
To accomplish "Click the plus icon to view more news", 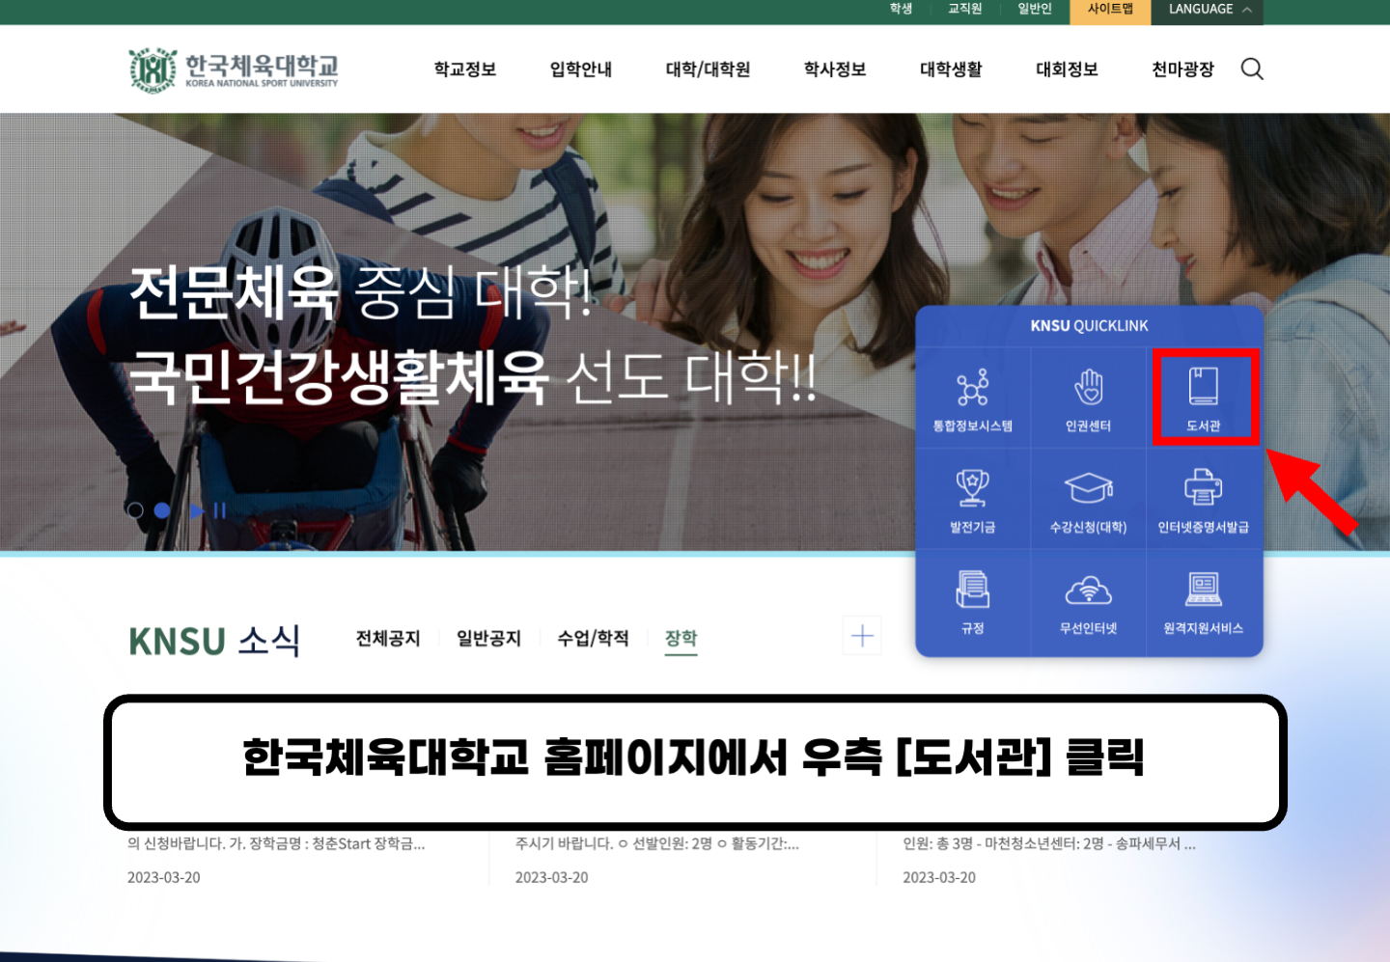I will [x=862, y=635].
